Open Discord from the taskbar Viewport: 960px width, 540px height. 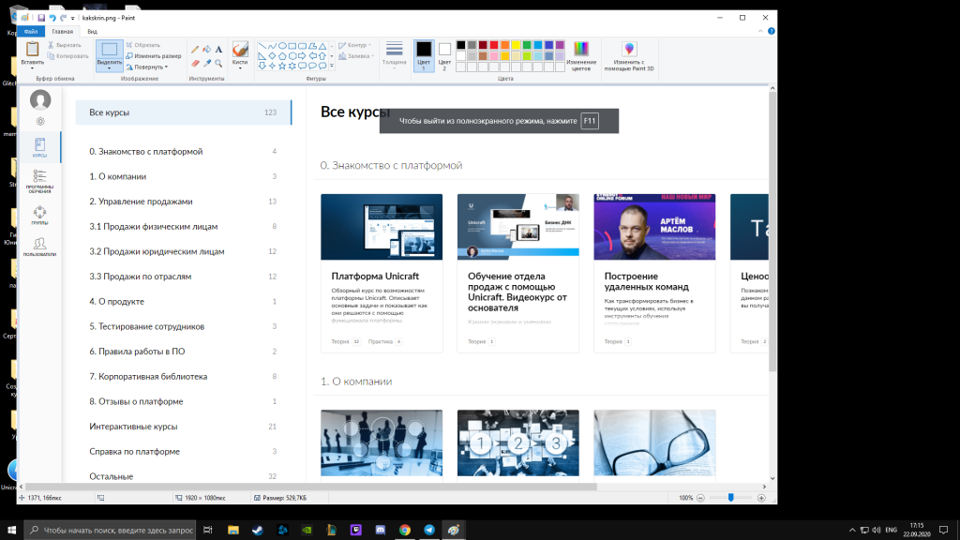click(x=381, y=531)
